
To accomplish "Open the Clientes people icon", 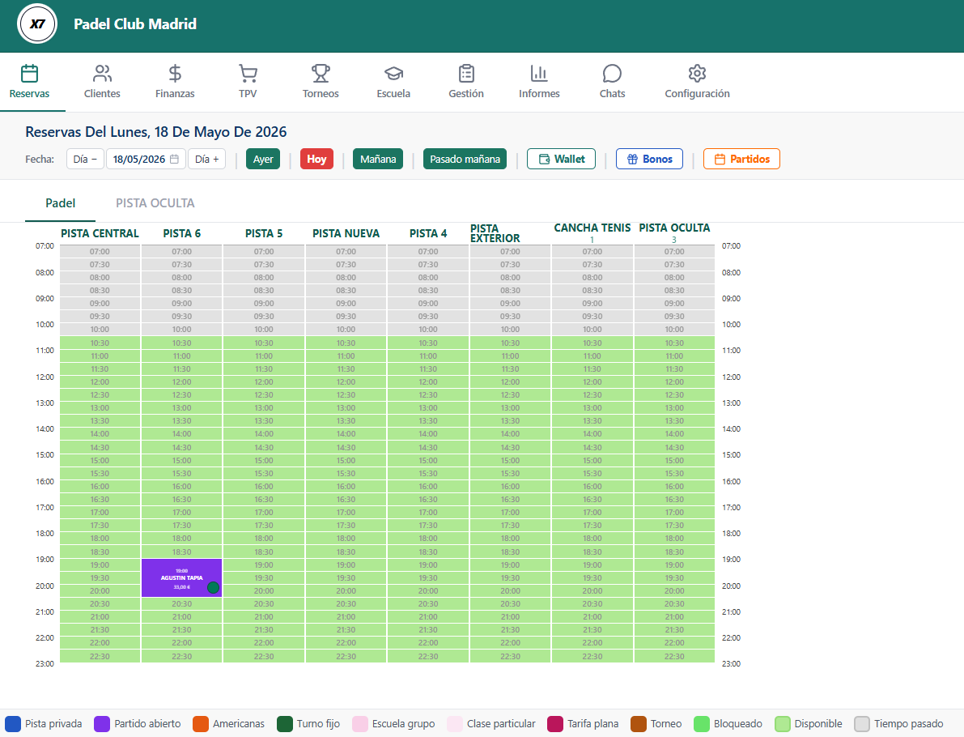I will (x=102, y=73).
